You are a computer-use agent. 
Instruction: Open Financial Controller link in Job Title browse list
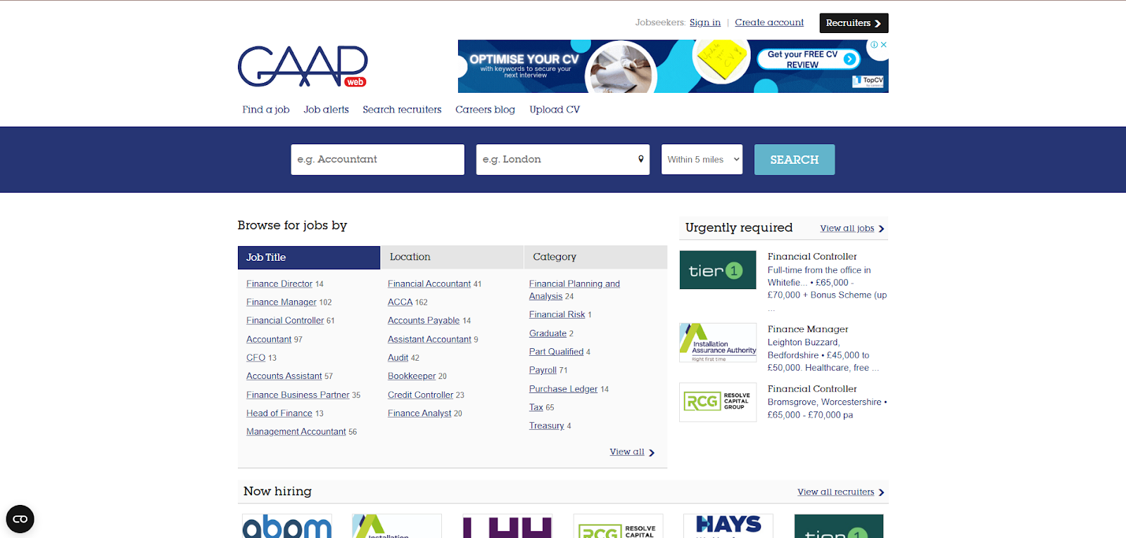tap(285, 321)
